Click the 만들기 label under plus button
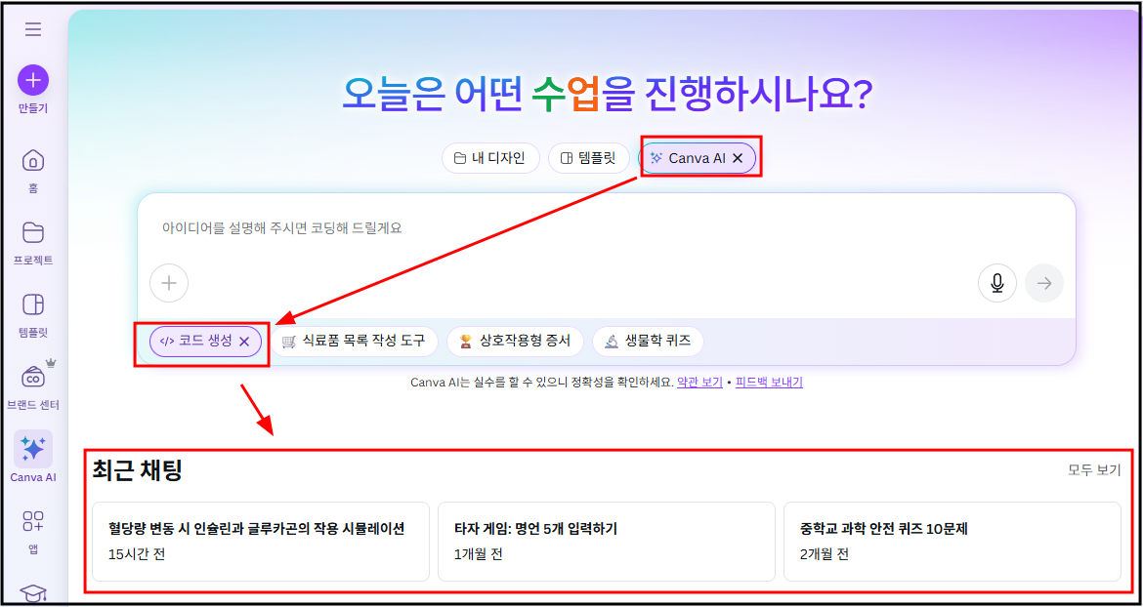 [33, 109]
